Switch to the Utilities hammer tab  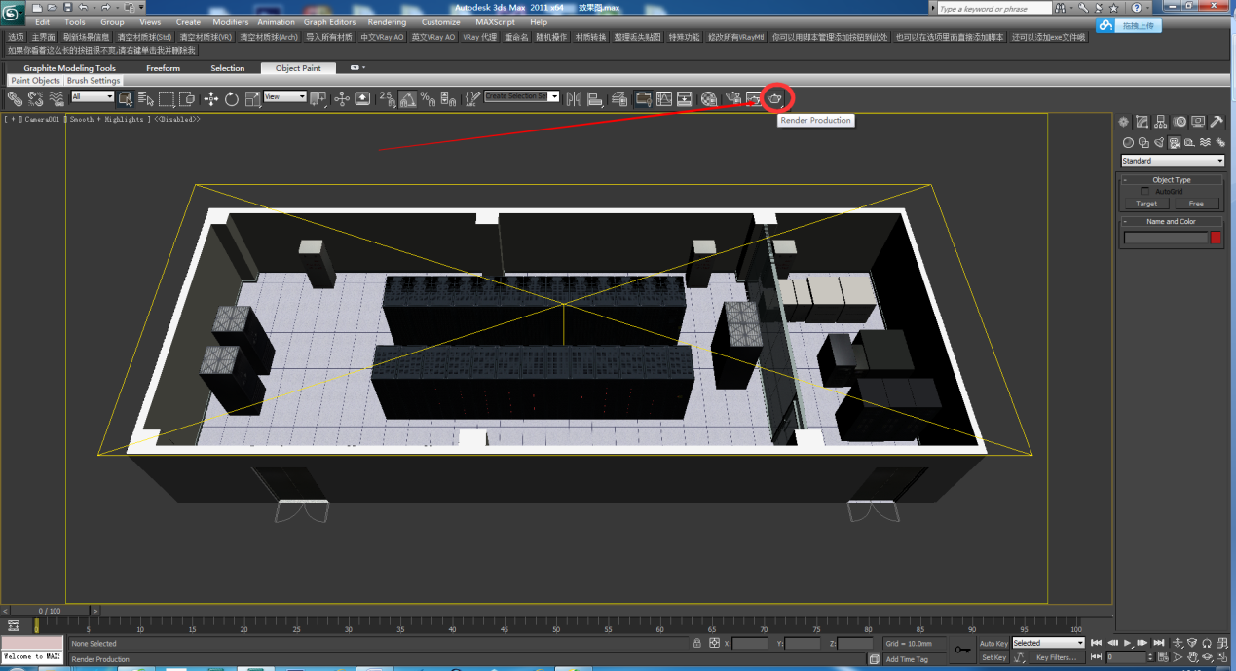[1217, 122]
